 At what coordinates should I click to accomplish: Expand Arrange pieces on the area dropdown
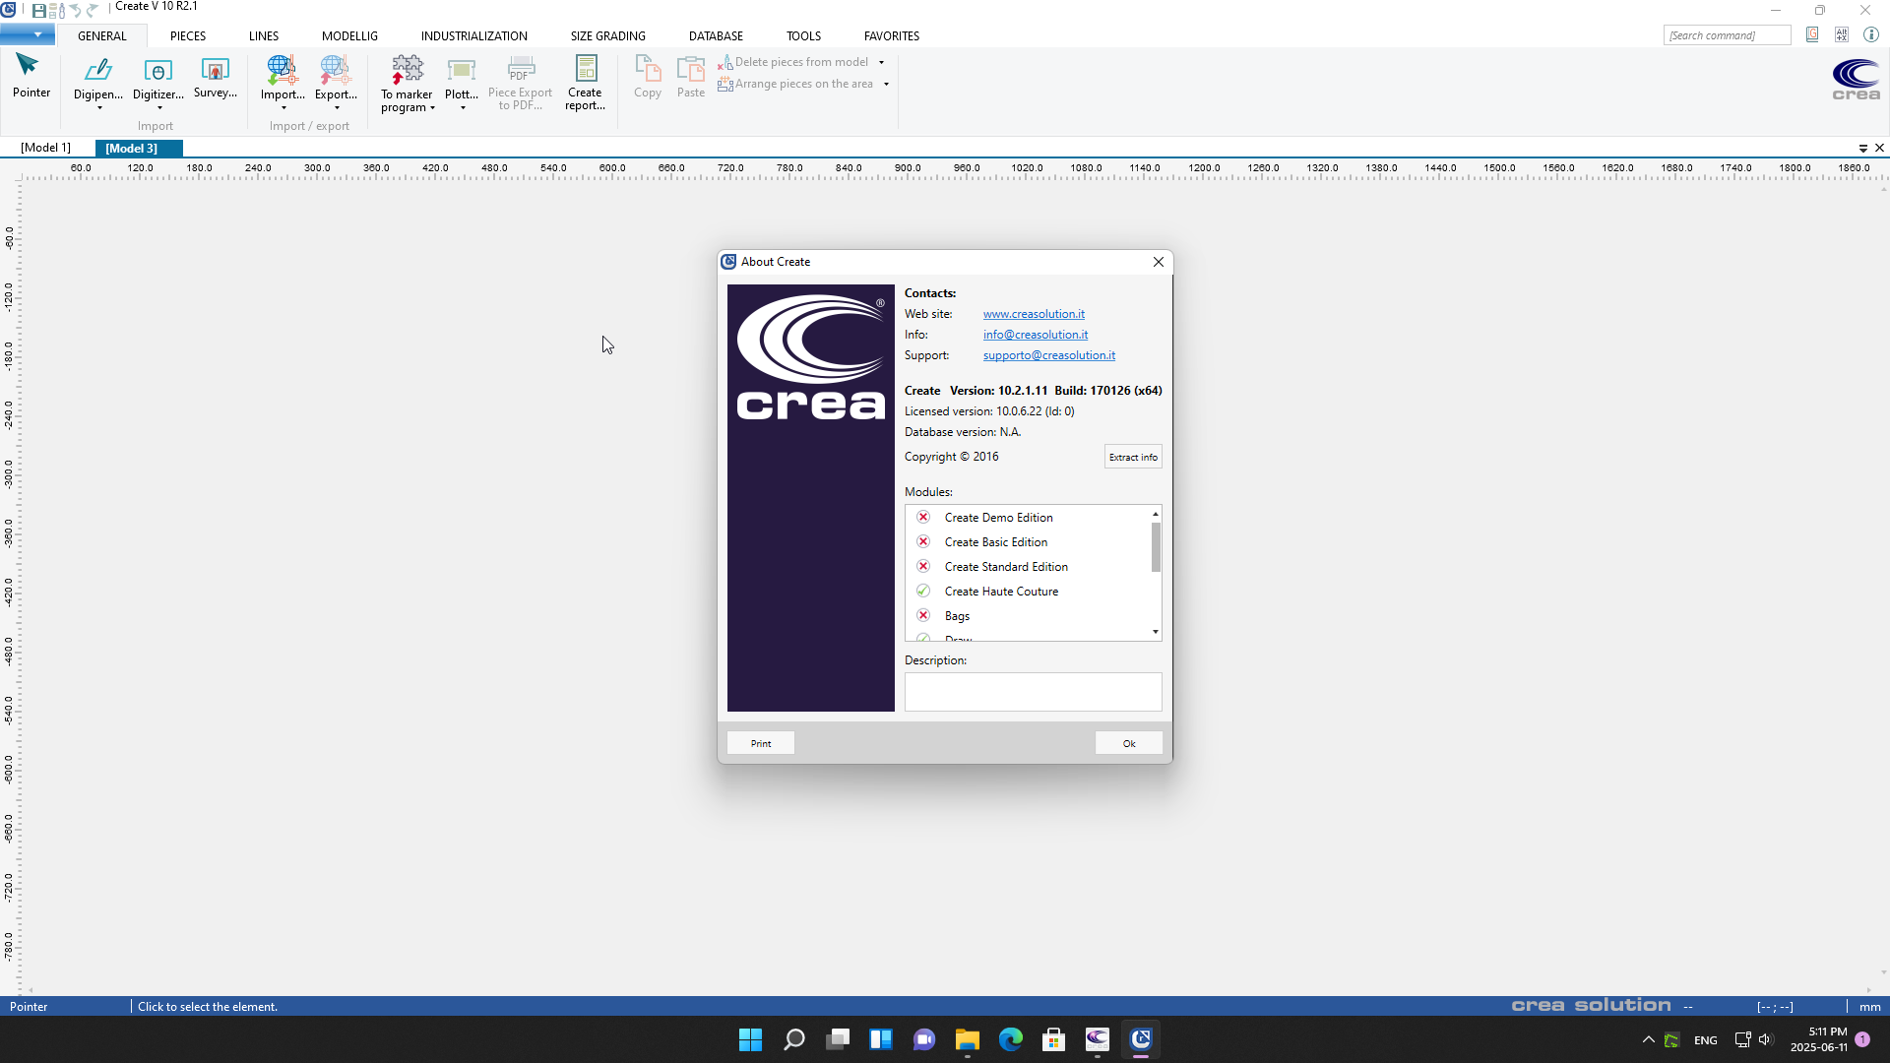pos(886,84)
